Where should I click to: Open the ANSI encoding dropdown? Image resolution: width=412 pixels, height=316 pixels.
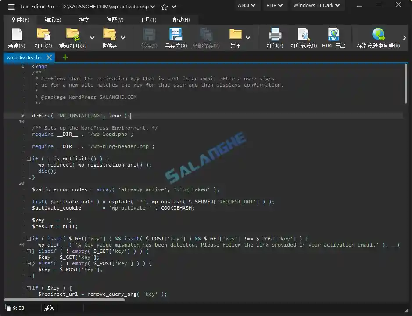pos(246,5)
